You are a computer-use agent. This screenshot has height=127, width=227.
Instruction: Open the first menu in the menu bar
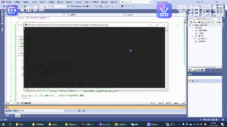(9, 2)
